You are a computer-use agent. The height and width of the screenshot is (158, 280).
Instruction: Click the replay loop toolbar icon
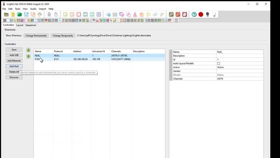point(99,14)
